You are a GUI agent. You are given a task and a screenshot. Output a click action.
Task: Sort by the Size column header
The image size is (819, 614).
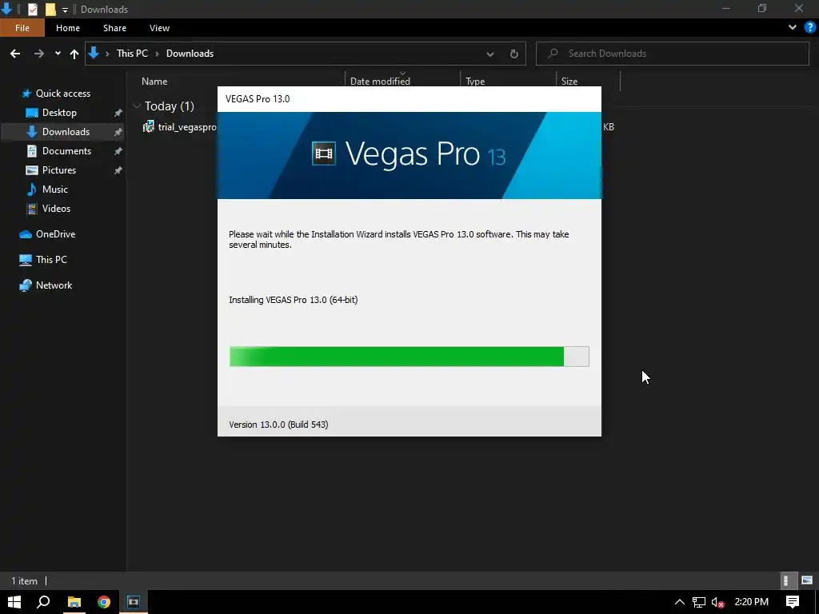pyautogui.click(x=569, y=82)
